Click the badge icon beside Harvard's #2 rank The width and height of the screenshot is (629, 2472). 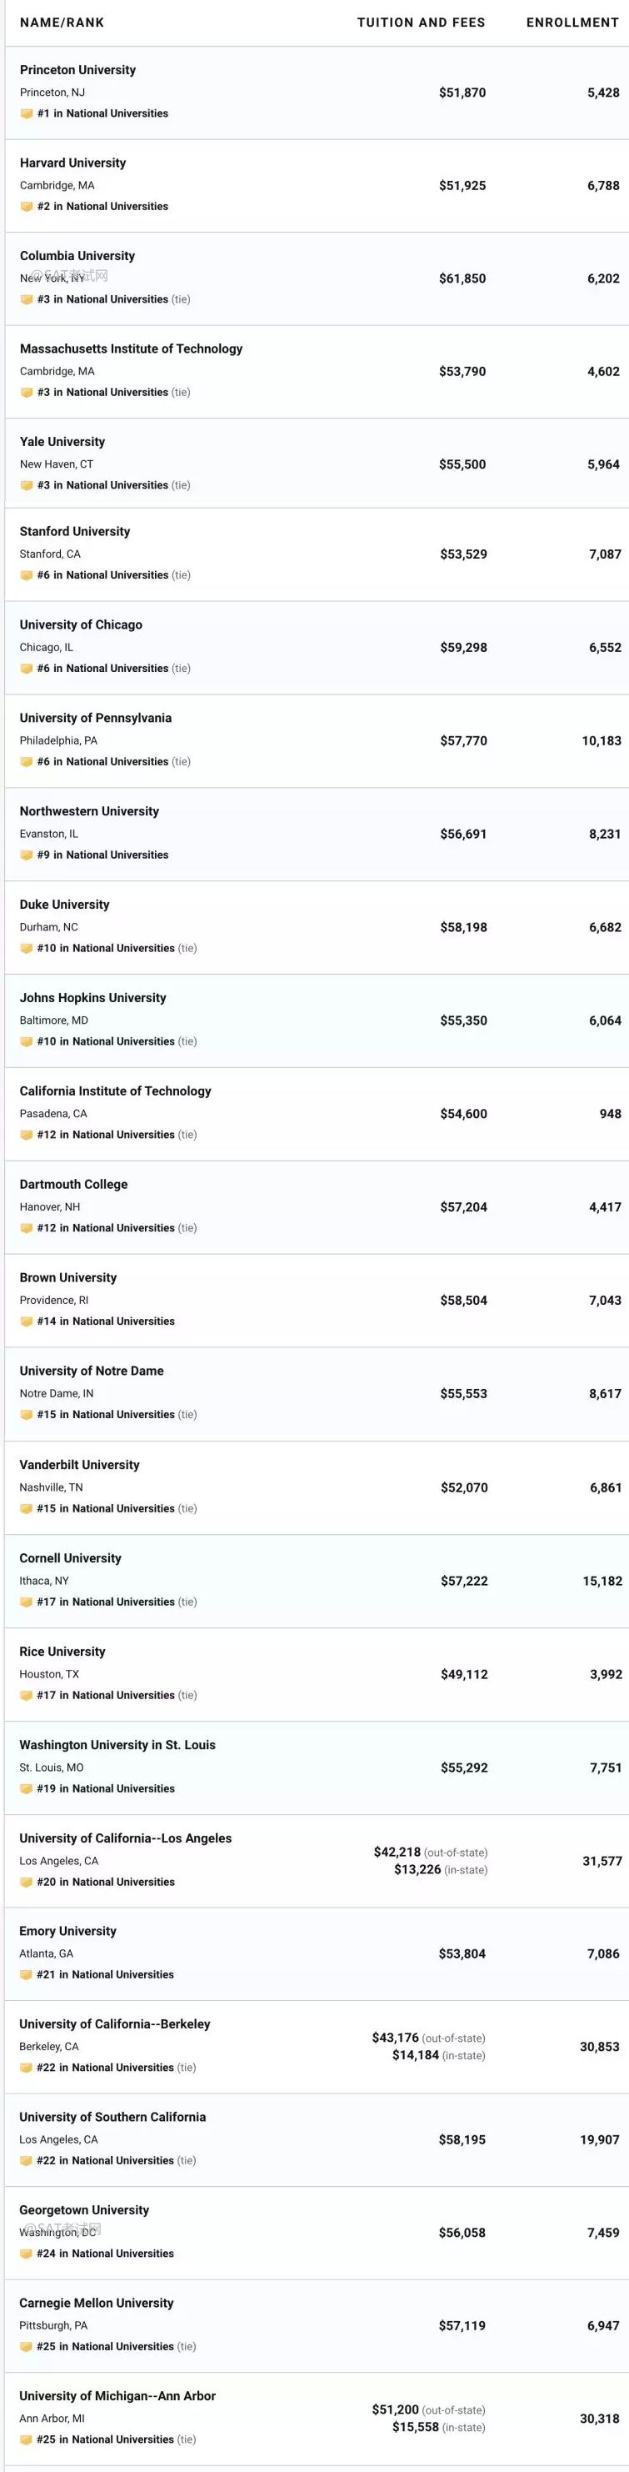[27, 206]
